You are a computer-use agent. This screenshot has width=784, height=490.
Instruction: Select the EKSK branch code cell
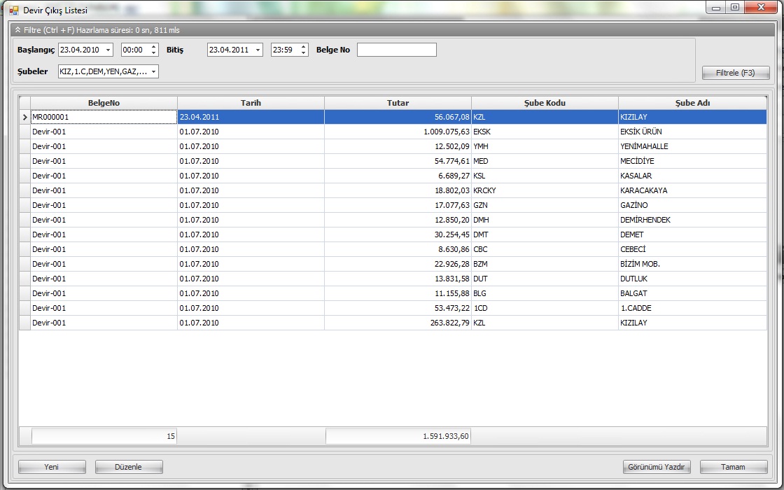545,132
